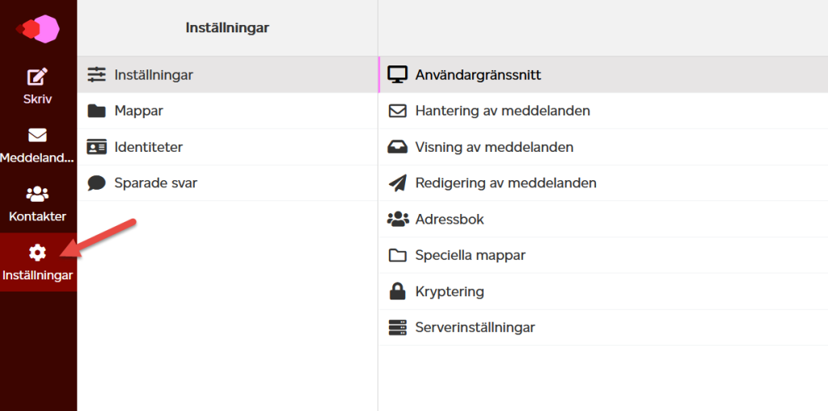Select Visning av meddelanden section
This screenshot has width=828, height=411.
click(x=603, y=147)
